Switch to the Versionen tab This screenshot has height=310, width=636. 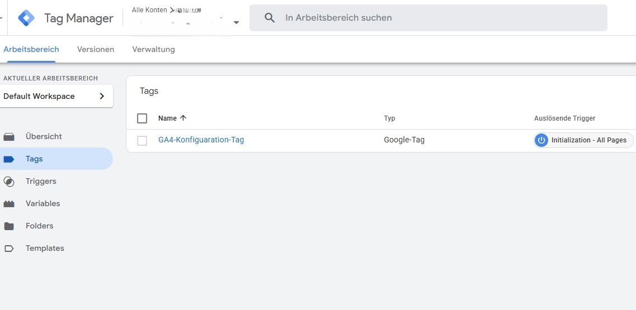(x=96, y=49)
